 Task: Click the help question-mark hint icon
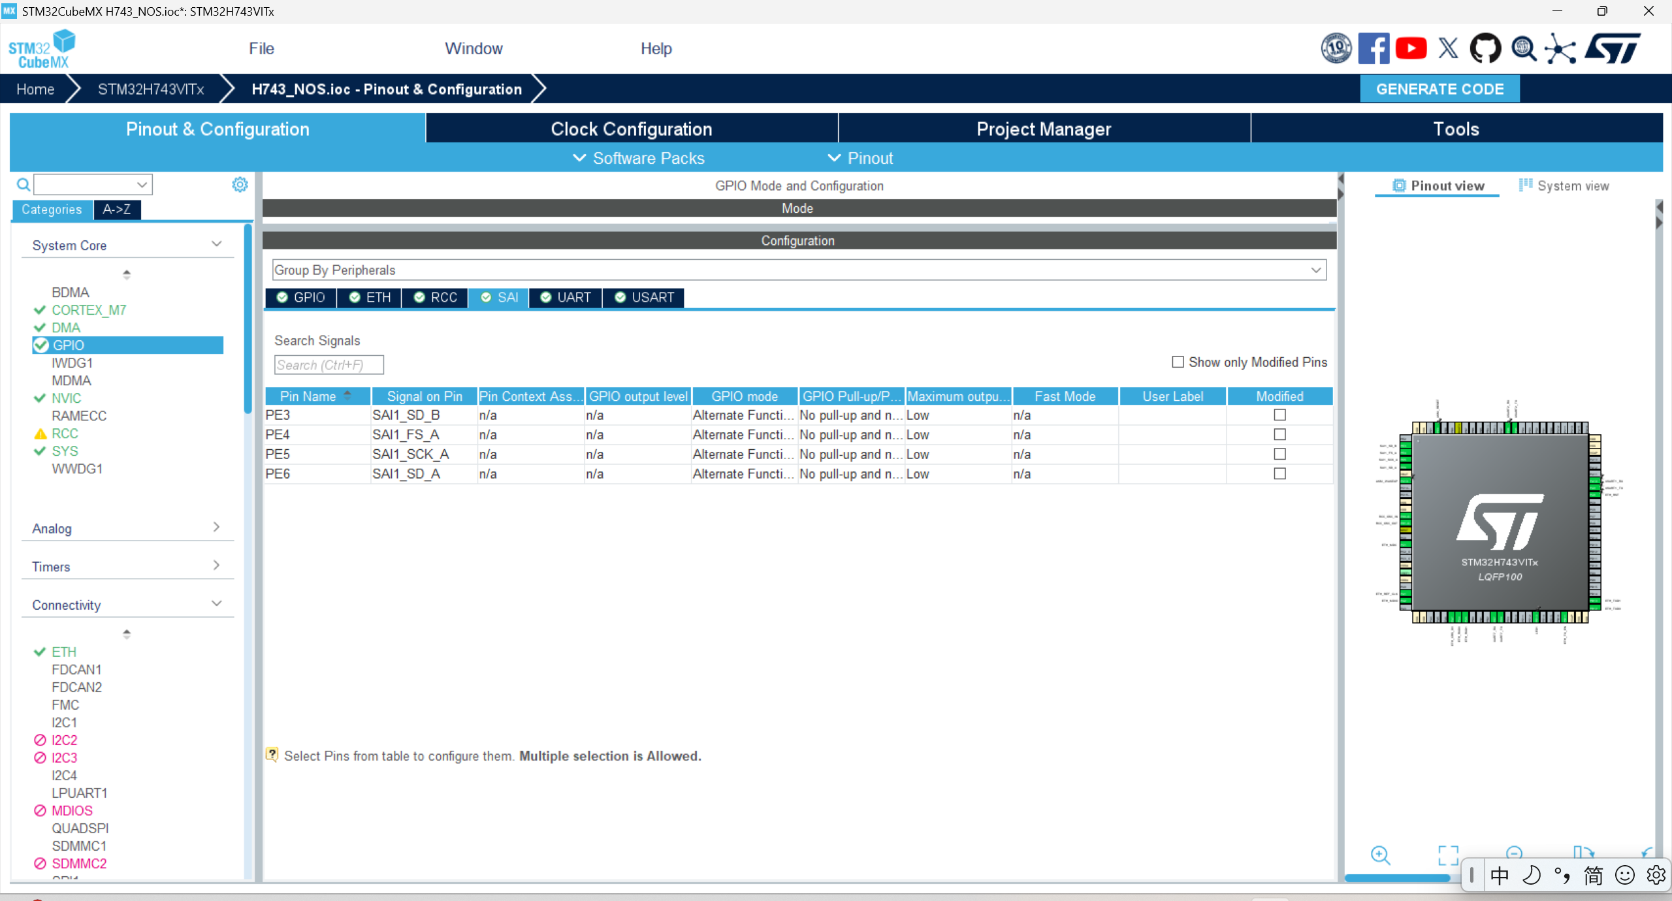272,755
